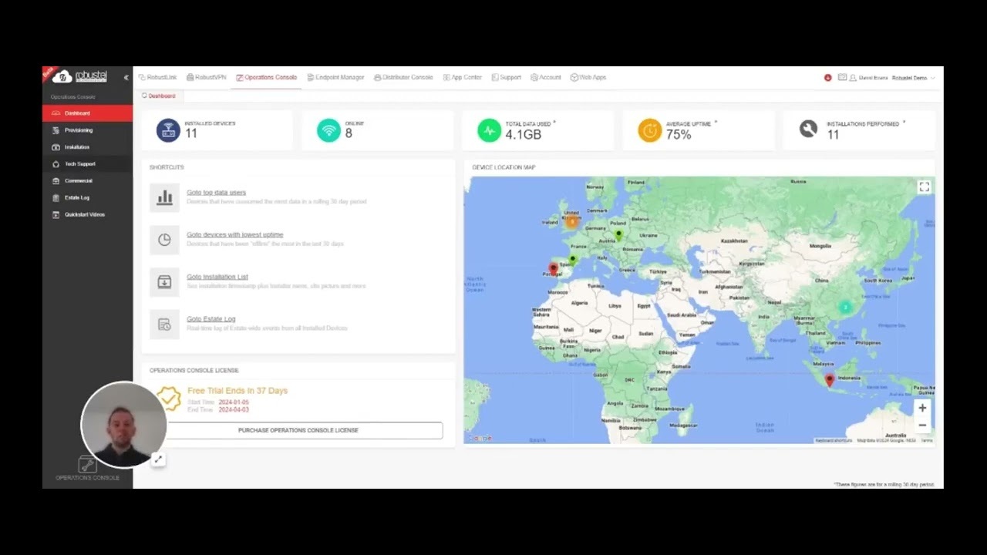Click the cyan device cluster in China
This screenshot has width=987, height=555.
pyautogui.click(x=845, y=307)
